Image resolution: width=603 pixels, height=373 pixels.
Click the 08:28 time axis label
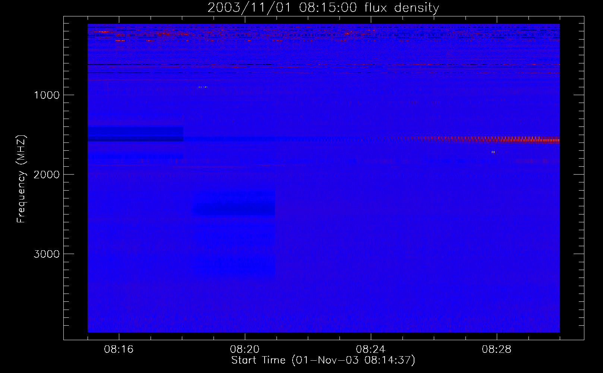pos(497,350)
